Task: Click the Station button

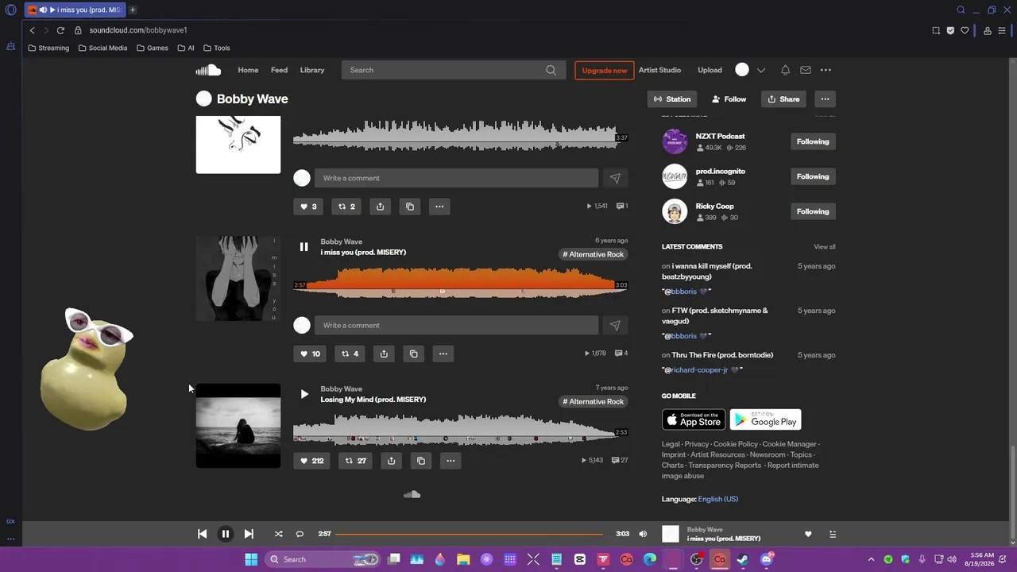Action: coord(672,99)
